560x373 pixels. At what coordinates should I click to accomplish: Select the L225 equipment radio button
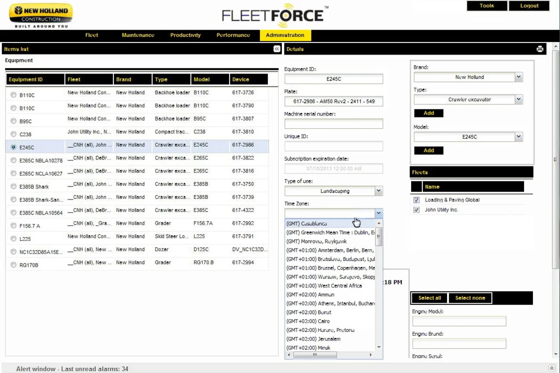click(14, 239)
